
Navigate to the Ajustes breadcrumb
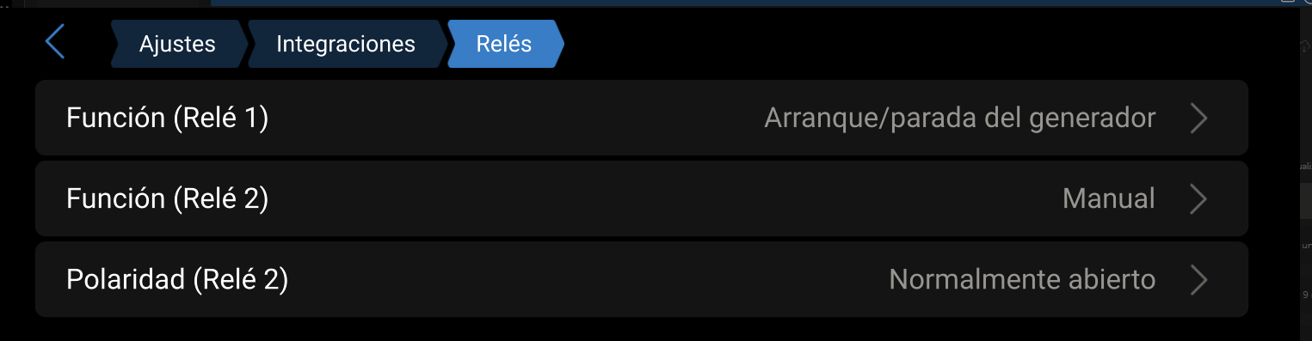(x=177, y=44)
